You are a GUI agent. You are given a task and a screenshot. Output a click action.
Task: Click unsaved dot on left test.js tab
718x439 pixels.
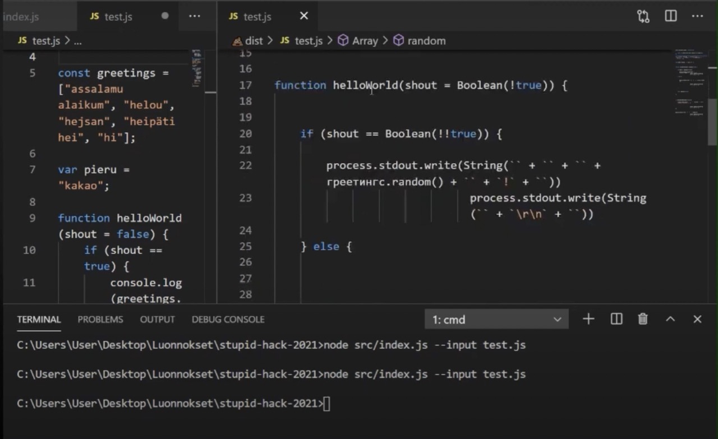pos(165,16)
